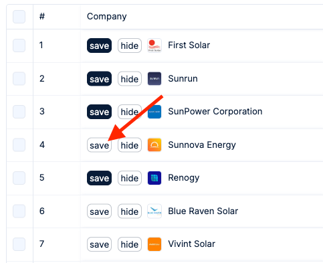Click the Sunrun company logo
Image resolution: width=323 pixels, height=263 pixels.
tap(154, 78)
